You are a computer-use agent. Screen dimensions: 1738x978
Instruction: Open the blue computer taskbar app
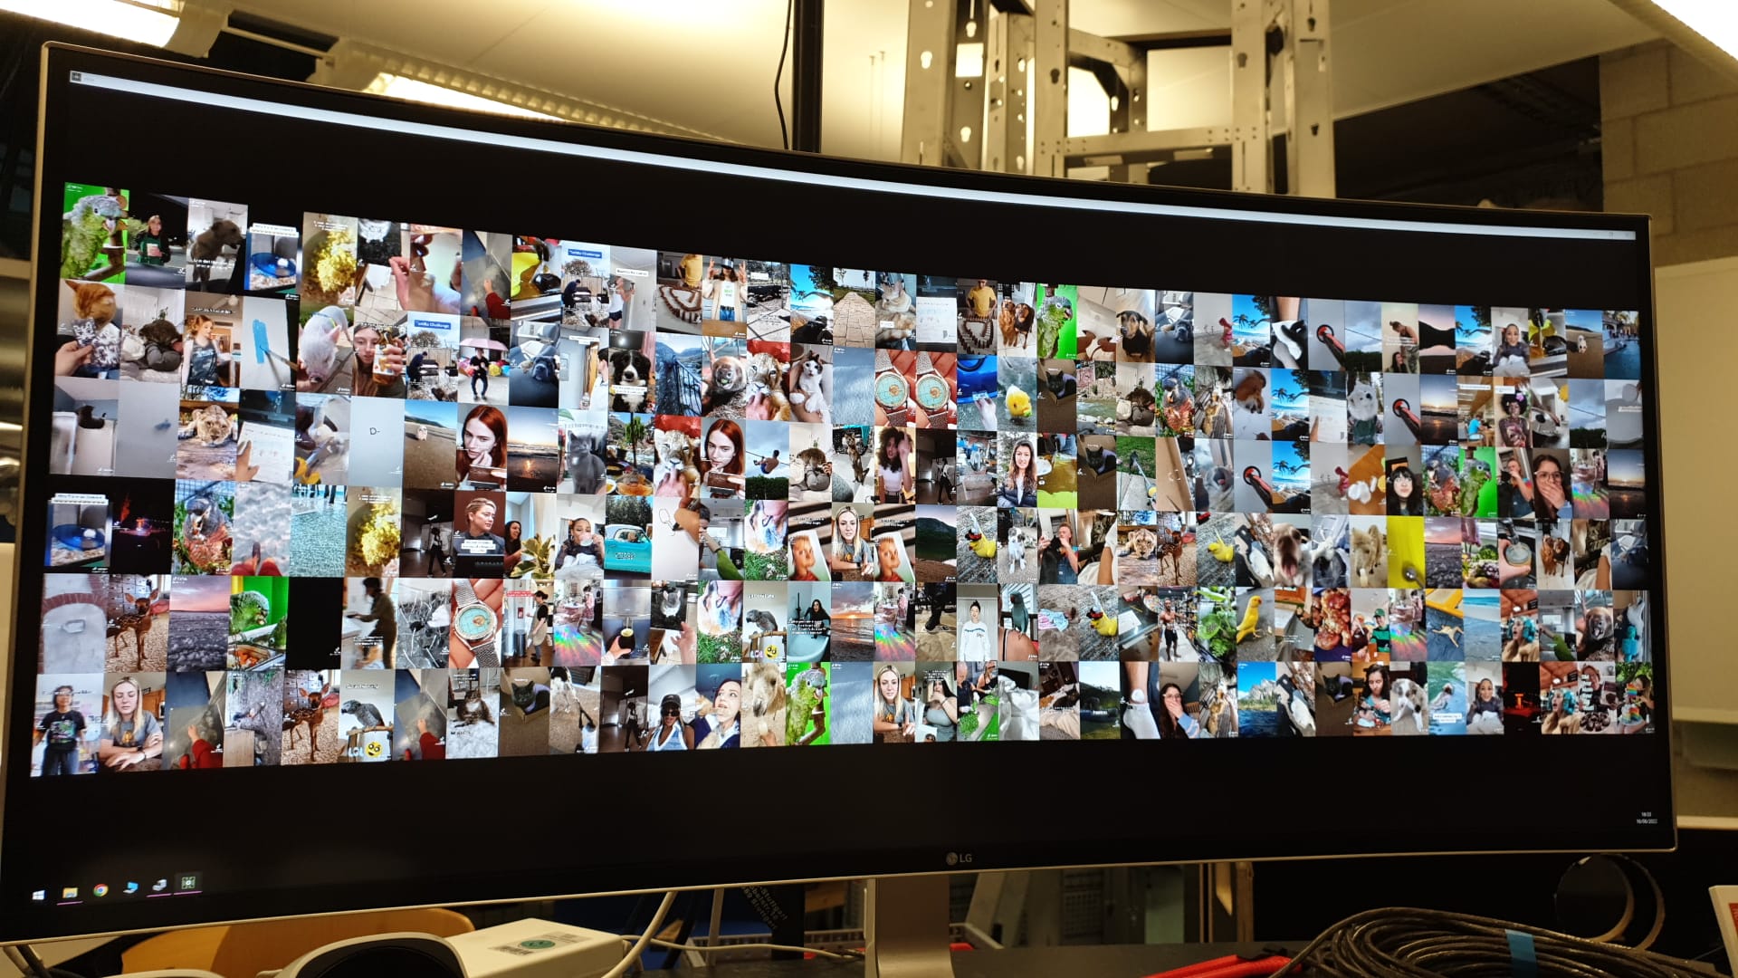coord(130,887)
